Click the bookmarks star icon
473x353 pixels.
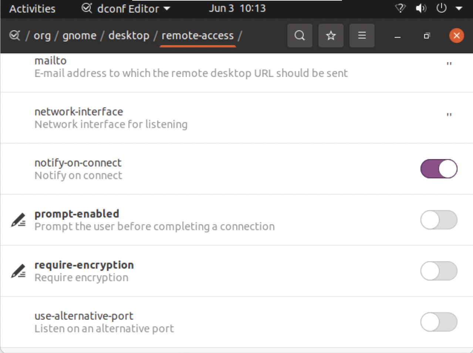tap(331, 36)
